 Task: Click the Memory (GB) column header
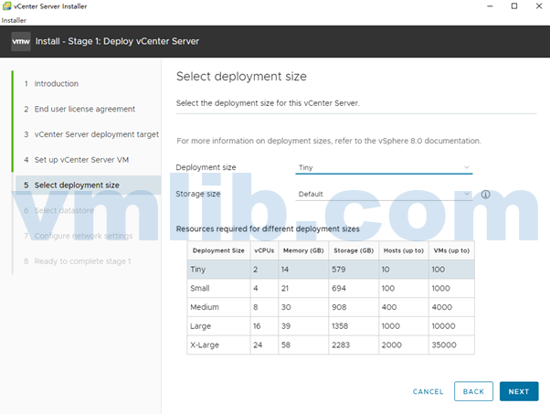coord(303,250)
